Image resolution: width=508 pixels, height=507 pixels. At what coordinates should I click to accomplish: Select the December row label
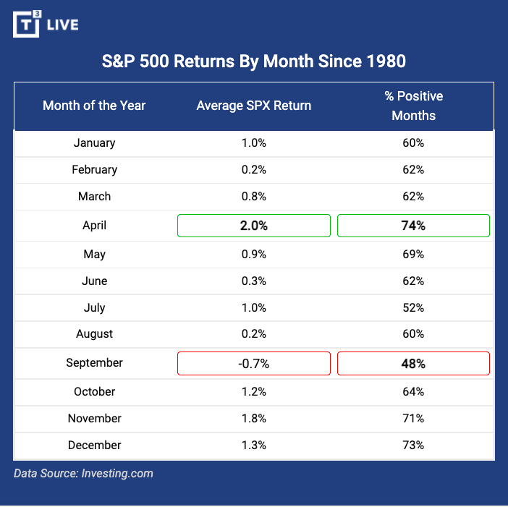[94, 445]
